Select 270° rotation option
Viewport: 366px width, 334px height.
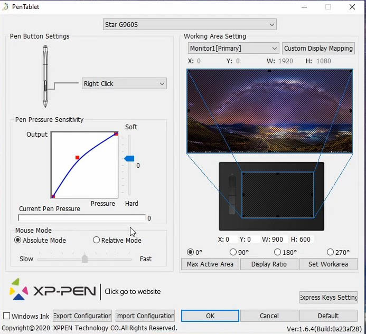tap(330, 252)
